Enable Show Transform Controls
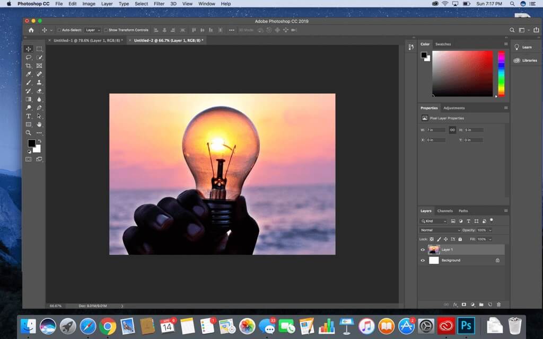 point(105,30)
